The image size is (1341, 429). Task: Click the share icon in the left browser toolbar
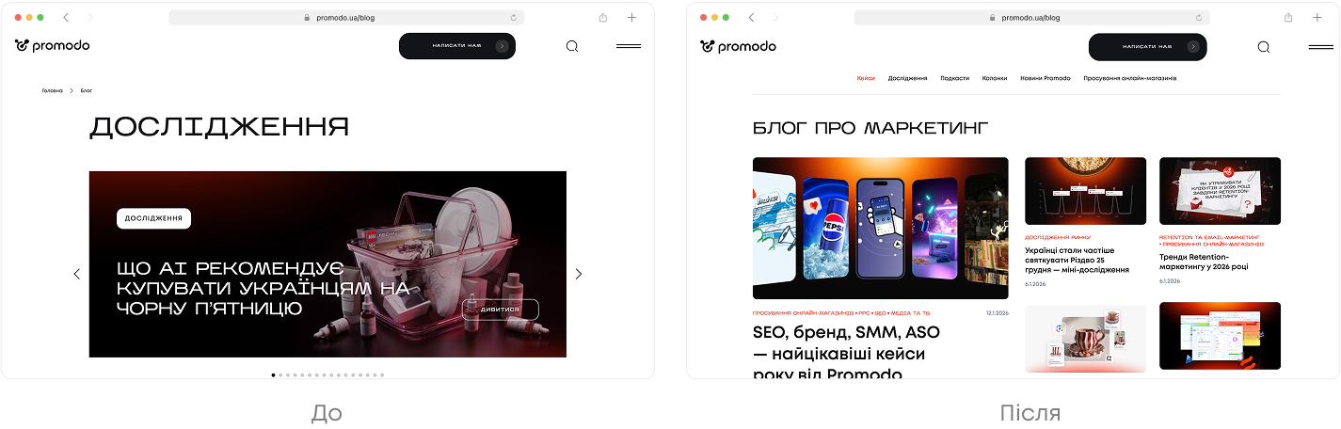click(x=603, y=18)
